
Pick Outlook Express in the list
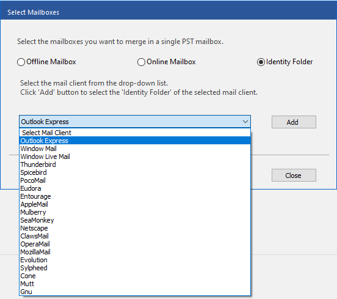135,141
